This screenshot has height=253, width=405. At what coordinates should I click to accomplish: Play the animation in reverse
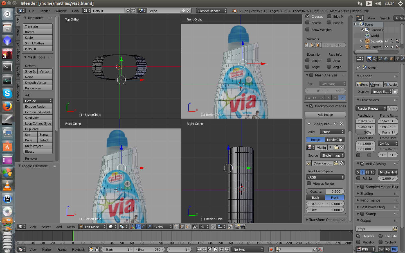point(210,249)
